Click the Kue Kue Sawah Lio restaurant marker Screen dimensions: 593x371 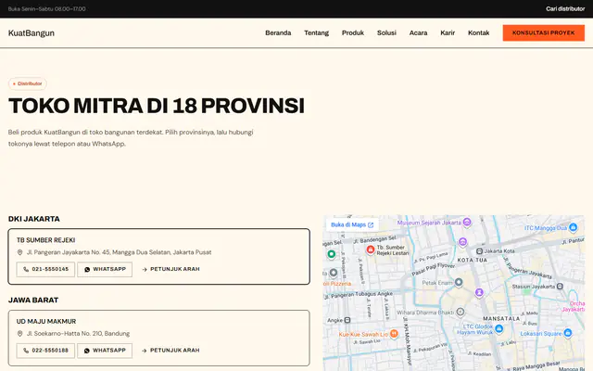pyautogui.click(x=394, y=334)
